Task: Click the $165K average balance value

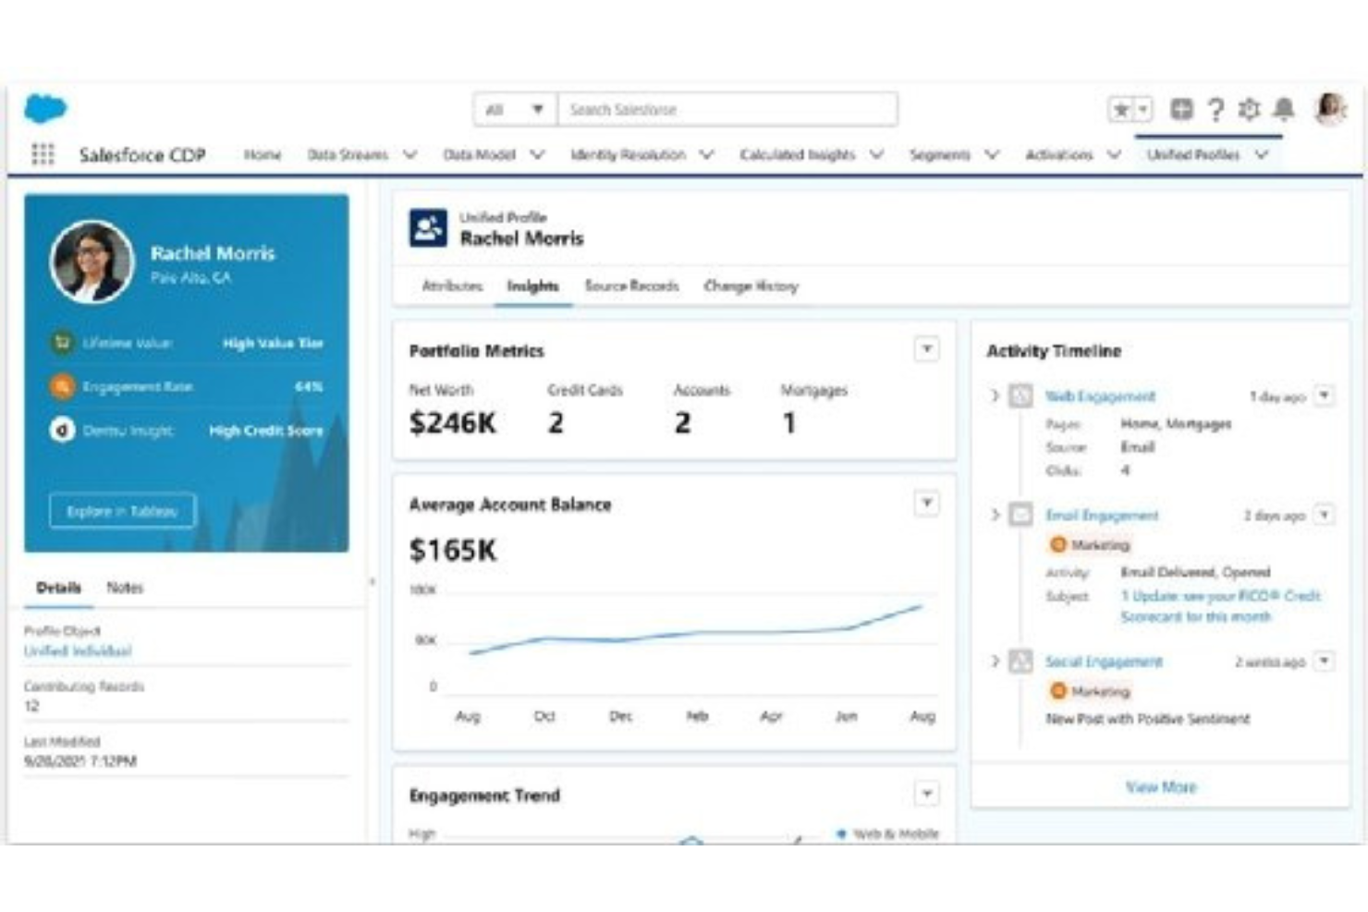Action: [x=453, y=551]
